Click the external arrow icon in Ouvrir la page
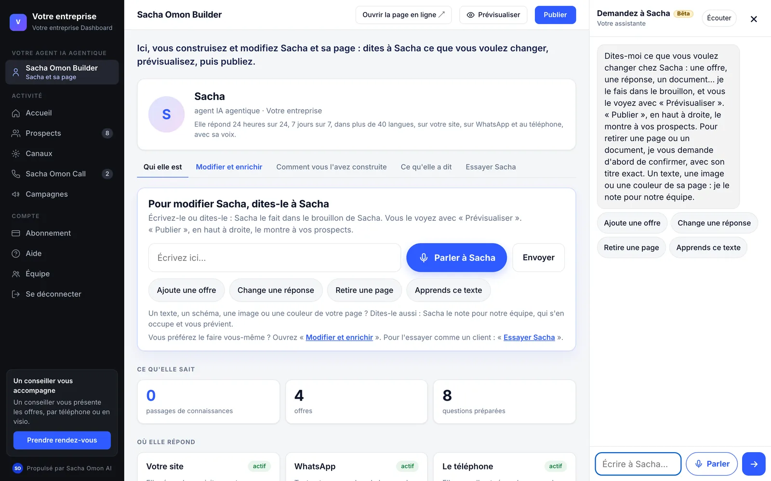The height and width of the screenshot is (481, 771). pyautogui.click(x=441, y=14)
